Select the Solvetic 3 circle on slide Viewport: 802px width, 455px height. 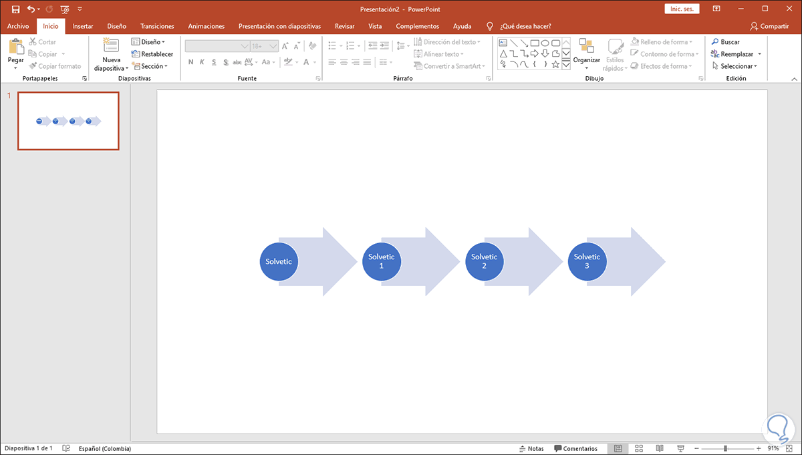[587, 261]
